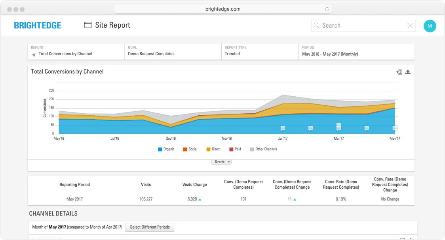Expand the Events dropdown below chart
Viewport: 445px width, 240px height.
[x=221, y=162]
